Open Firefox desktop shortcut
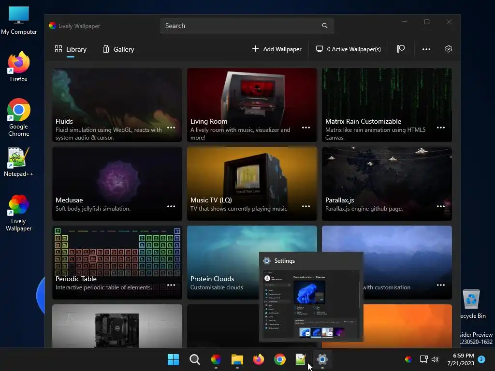The height and width of the screenshot is (371, 495). pos(19,66)
